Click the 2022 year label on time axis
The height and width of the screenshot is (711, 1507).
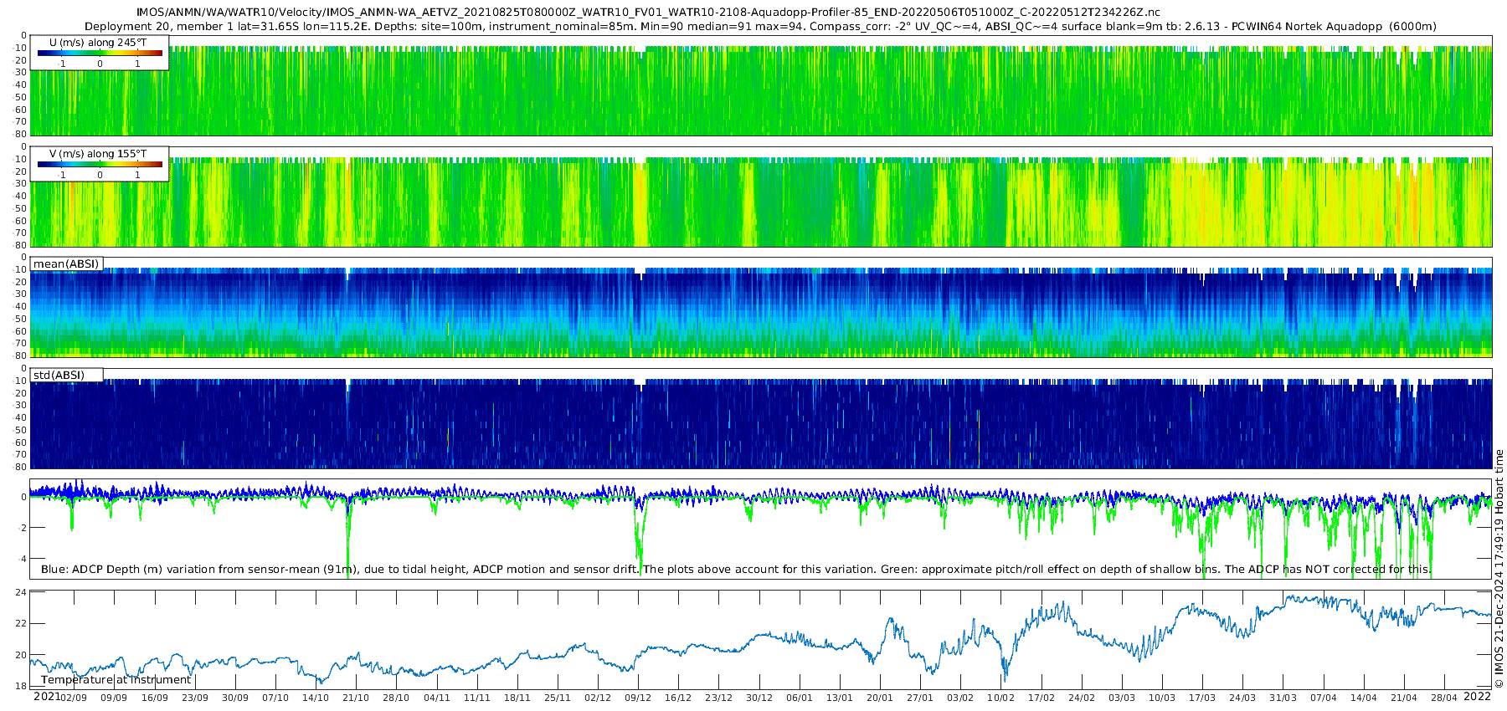1477,697
